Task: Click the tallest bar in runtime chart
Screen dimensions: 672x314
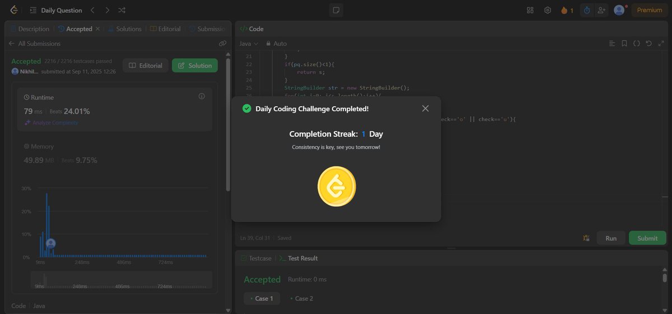Action: [x=46, y=225]
